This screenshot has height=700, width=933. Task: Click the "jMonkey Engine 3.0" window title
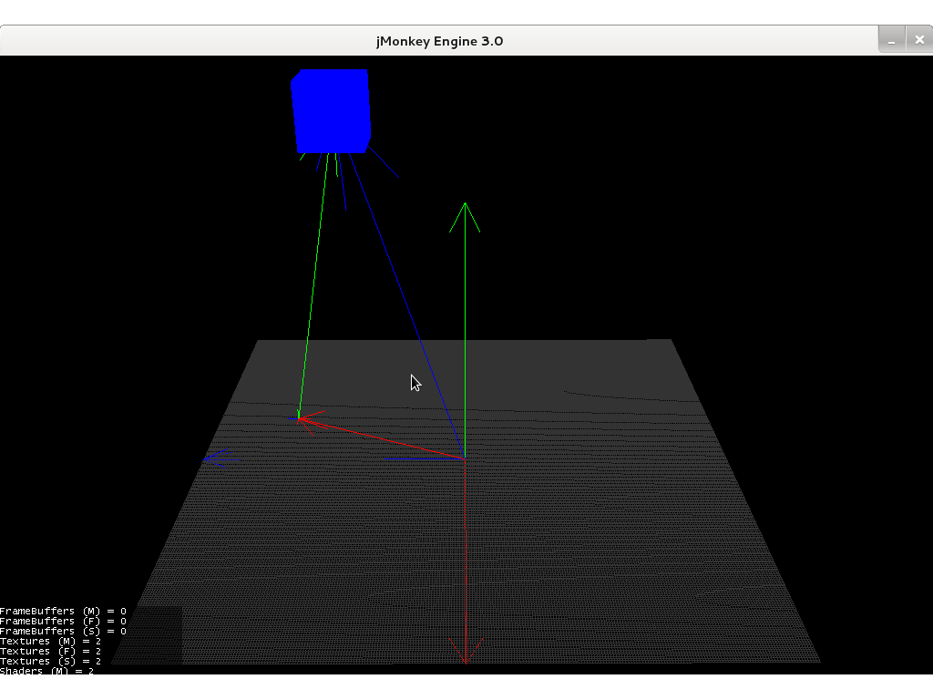click(x=439, y=41)
